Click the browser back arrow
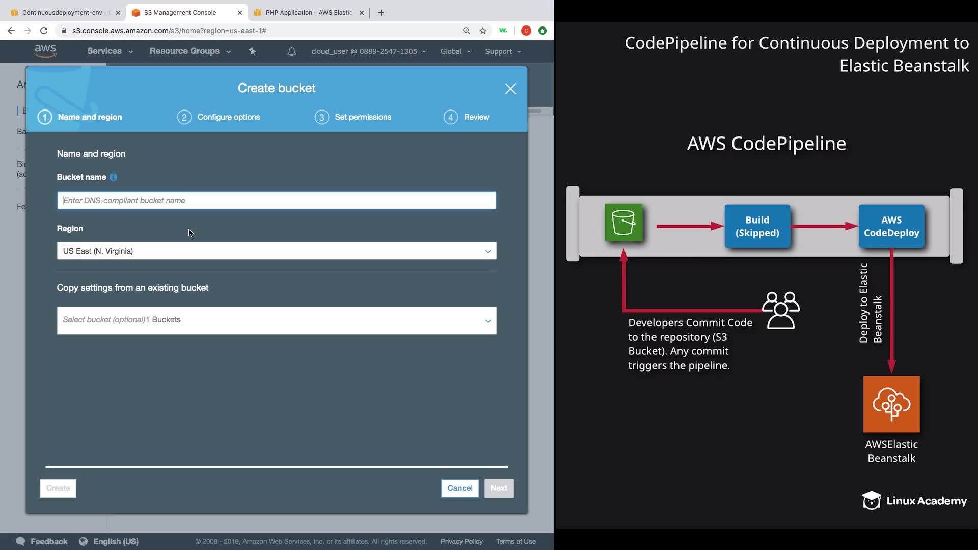This screenshot has height=550, width=978. click(11, 31)
